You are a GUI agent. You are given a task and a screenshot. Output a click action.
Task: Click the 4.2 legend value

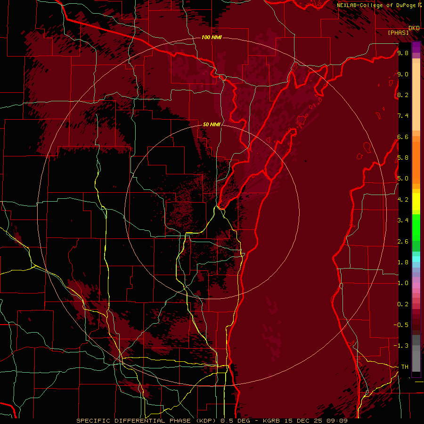403,200
